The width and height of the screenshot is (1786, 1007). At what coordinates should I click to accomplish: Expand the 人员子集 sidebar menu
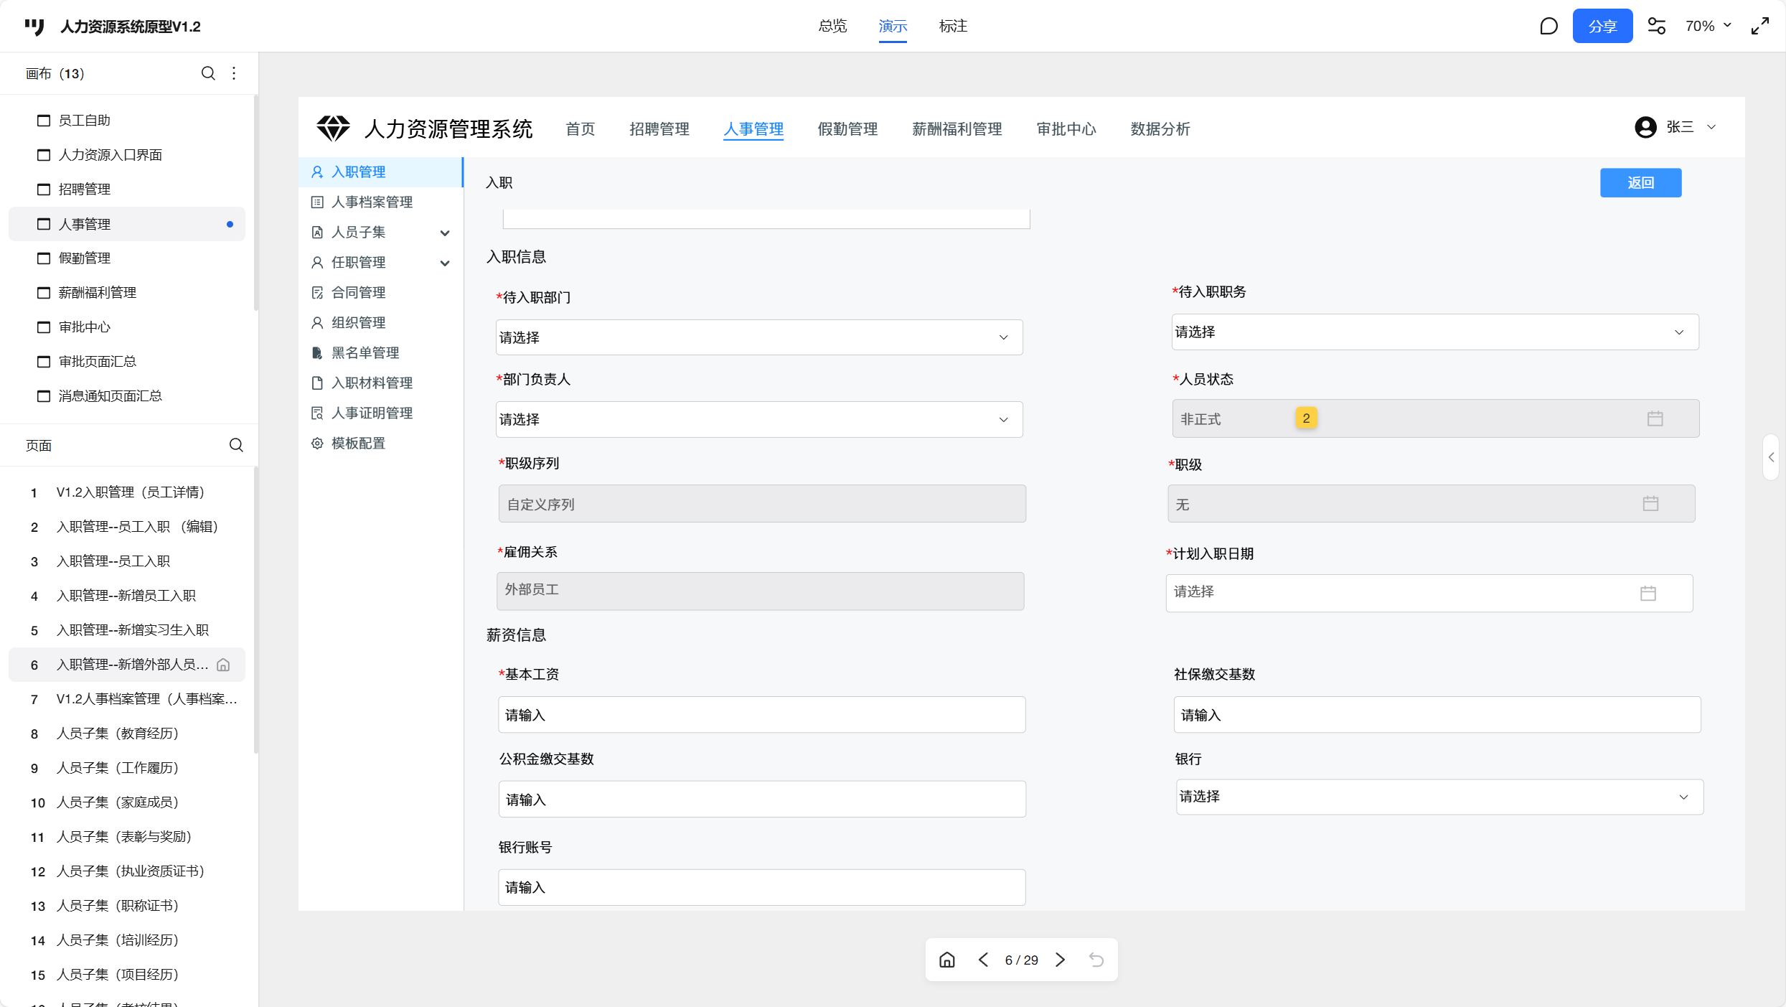click(x=445, y=233)
